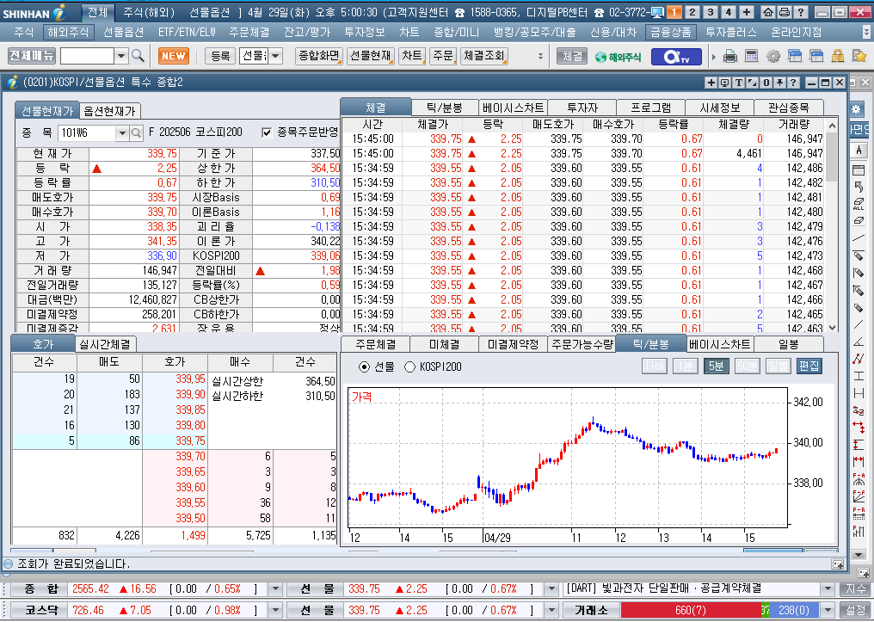Open the 101W6 code dropdown arrow
This screenshot has width=874, height=622.
tap(122, 132)
